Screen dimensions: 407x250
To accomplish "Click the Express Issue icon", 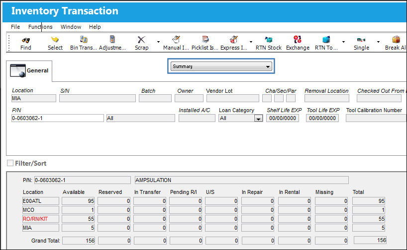I will [234, 39].
